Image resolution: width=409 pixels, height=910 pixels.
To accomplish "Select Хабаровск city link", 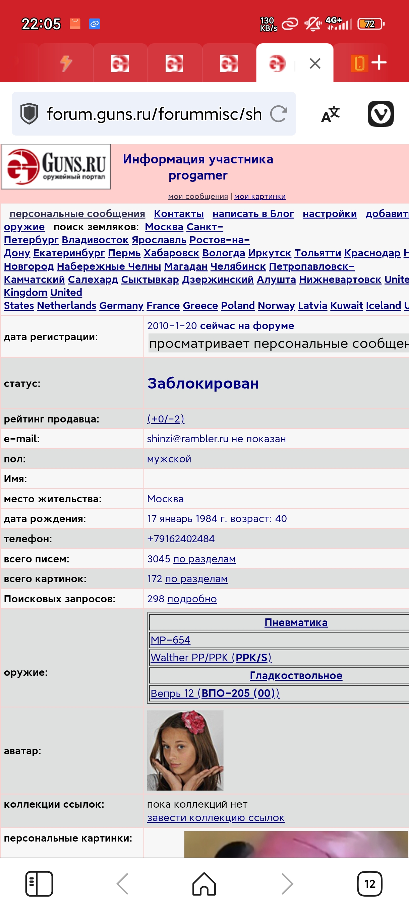I will click(172, 253).
